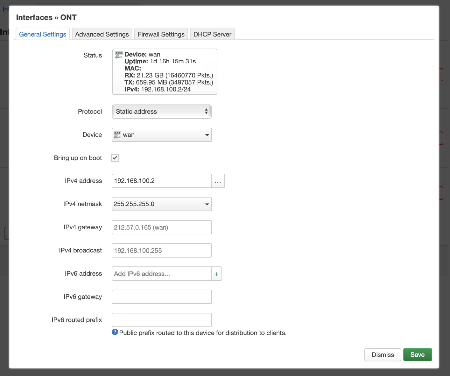
Task: Save the interface settings
Action: tap(418, 355)
